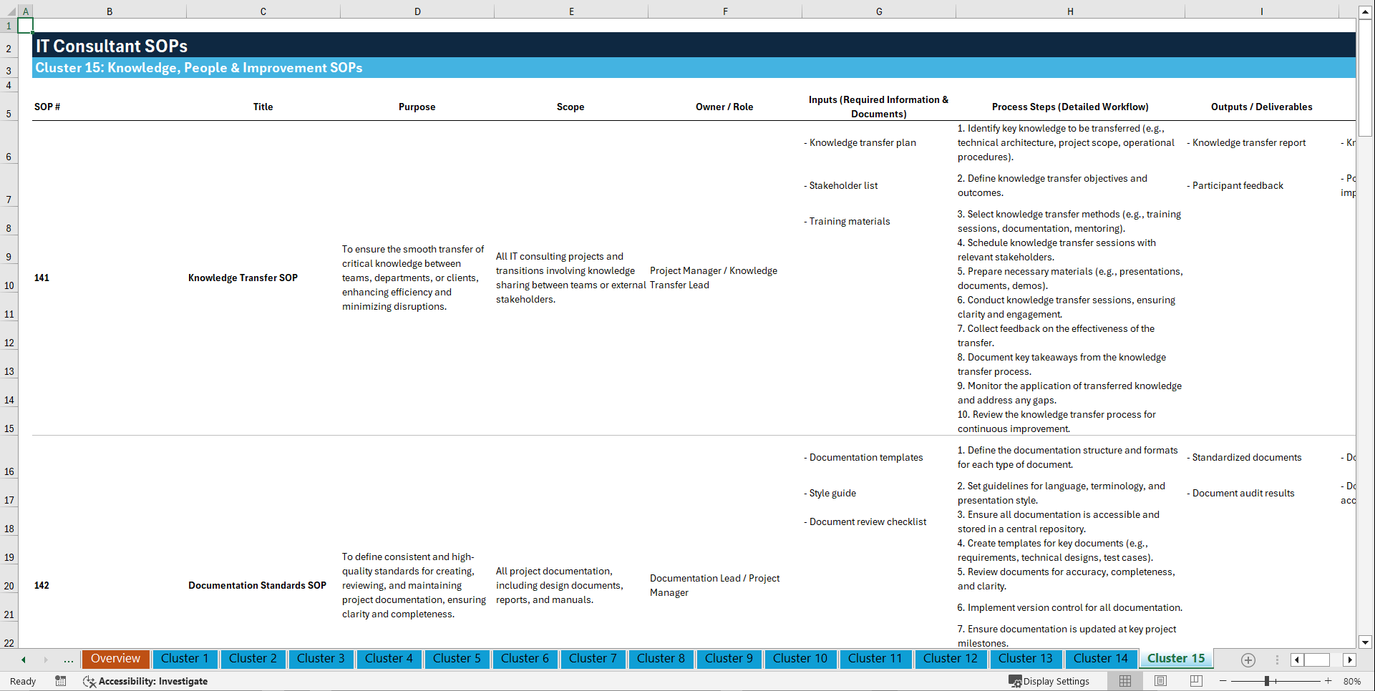Open the Cluster 7 worksheet tab
The image size is (1375, 691).
(593, 658)
